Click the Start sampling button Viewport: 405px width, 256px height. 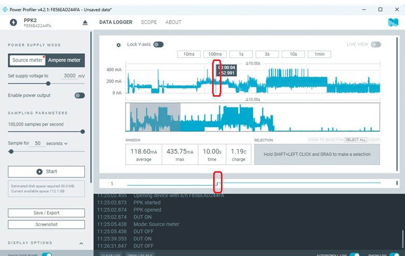pos(46,172)
